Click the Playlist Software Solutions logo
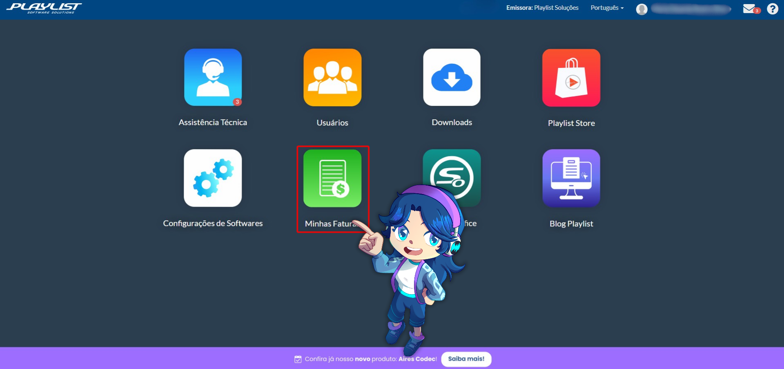Viewport: 784px width, 369px height. [x=44, y=8]
